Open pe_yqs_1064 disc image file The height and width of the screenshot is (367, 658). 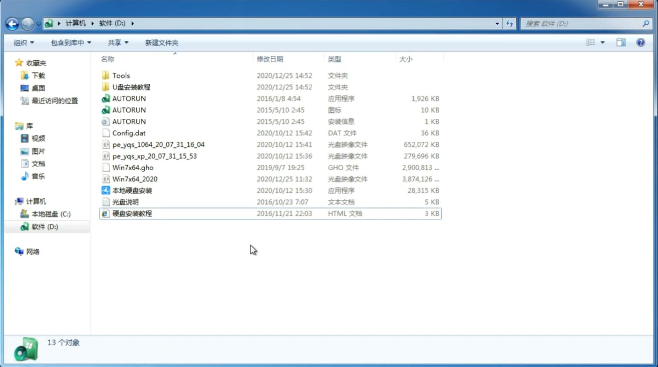158,144
